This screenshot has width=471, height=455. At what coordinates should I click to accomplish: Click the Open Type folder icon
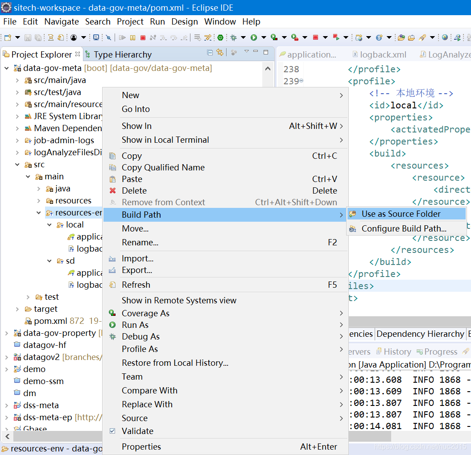401,37
